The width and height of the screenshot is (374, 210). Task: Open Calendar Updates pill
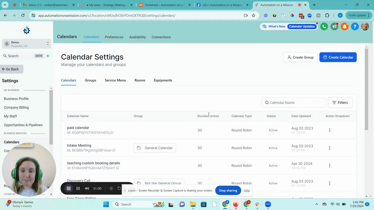[302, 27]
